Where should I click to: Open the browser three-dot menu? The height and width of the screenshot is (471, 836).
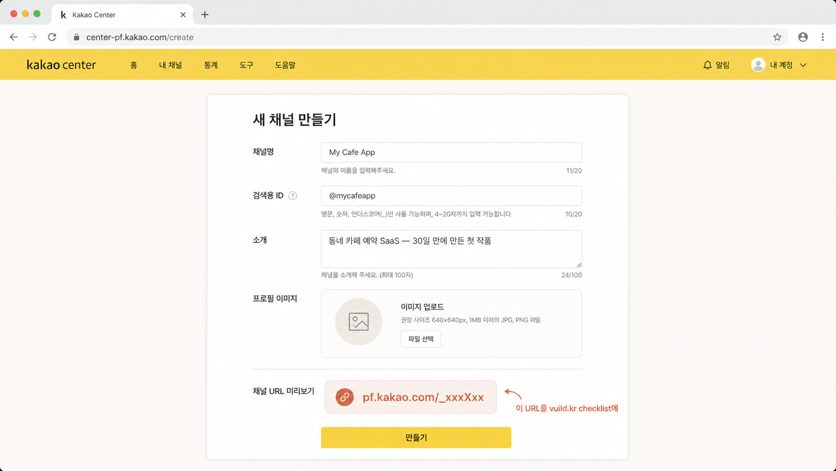(822, 37)
